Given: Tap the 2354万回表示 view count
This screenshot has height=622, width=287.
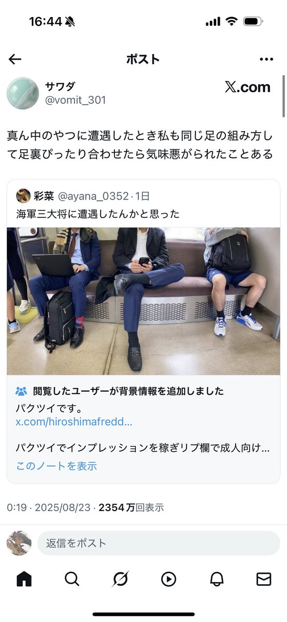Looking at the screenshot, I should point(131,507).
